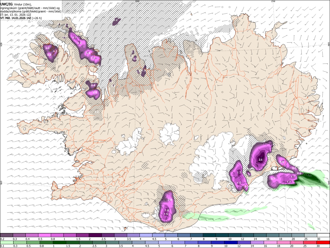Click the 0.2 value off the north coast

tap(115, 20)
